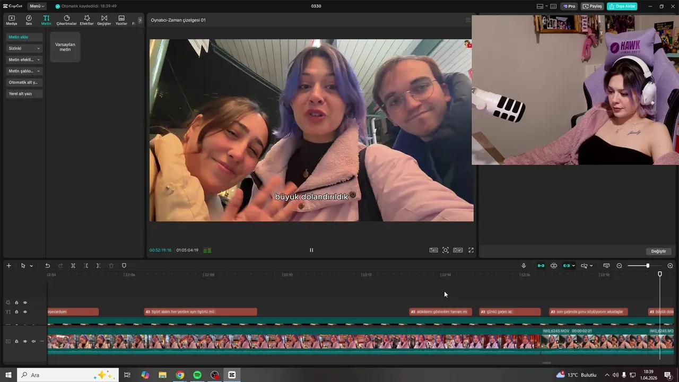This screenshot has width=679, height=382.
Task: Expand the Sizinki section
Action: (x=24, y=48)
